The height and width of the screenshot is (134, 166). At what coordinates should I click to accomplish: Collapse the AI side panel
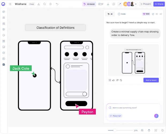tap(160, 14)
